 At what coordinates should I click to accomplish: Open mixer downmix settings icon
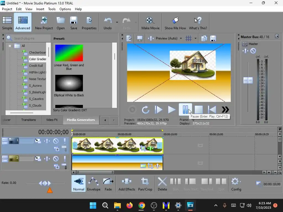(277, 36)
